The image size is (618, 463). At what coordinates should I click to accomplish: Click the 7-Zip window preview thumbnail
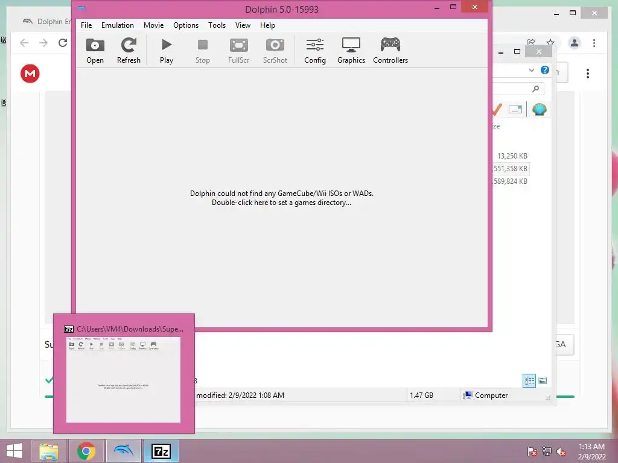123,380
